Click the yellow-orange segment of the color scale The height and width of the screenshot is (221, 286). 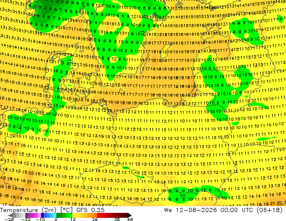coord(84,215)
